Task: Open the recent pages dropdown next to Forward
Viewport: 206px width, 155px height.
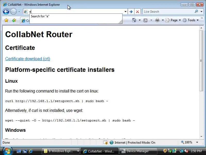Action: tap(19, 12)
